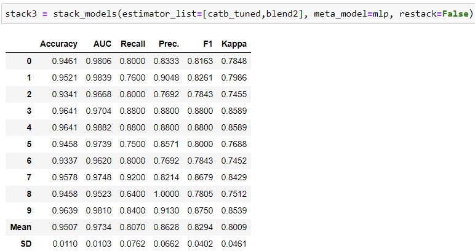
Task: Click the 0.9200 recall value in row 7
Action: [x=133, y=177]
